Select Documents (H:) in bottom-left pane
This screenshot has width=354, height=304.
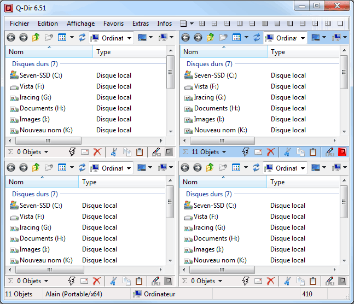click(43, 238)
